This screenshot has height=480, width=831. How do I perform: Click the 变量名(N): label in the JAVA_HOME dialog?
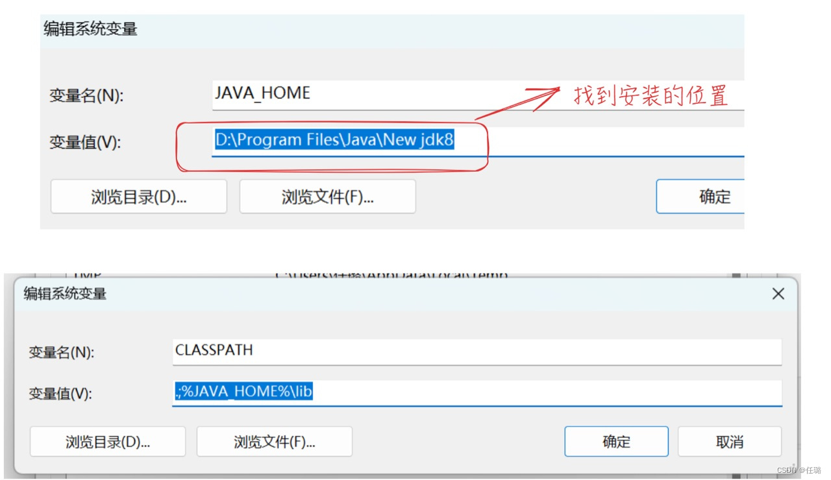tap(86, 95)
